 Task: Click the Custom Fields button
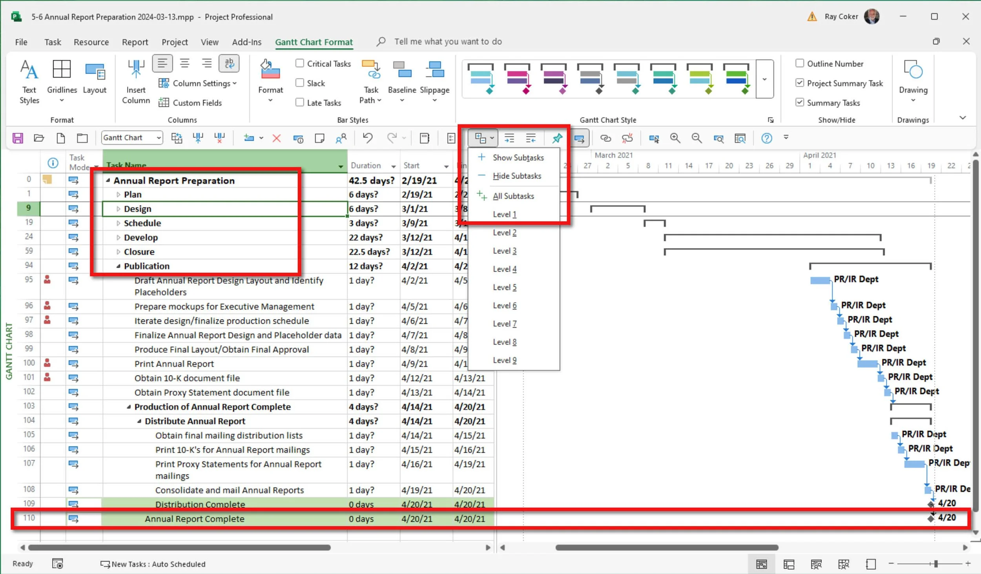click(190, 103)
